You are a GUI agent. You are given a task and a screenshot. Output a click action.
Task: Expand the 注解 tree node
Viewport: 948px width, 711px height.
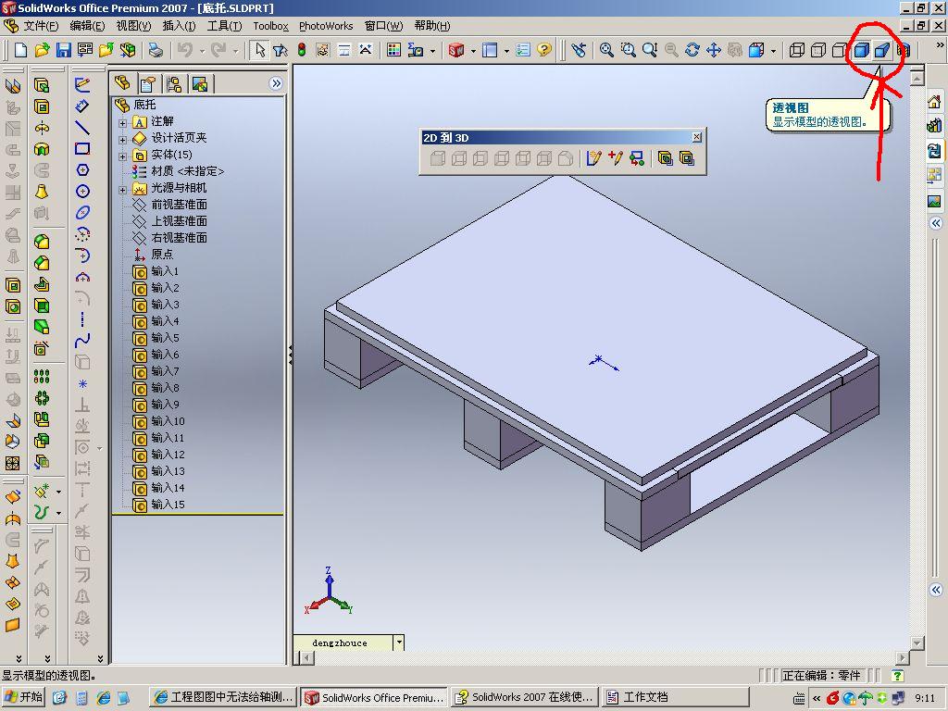[123, 122]
